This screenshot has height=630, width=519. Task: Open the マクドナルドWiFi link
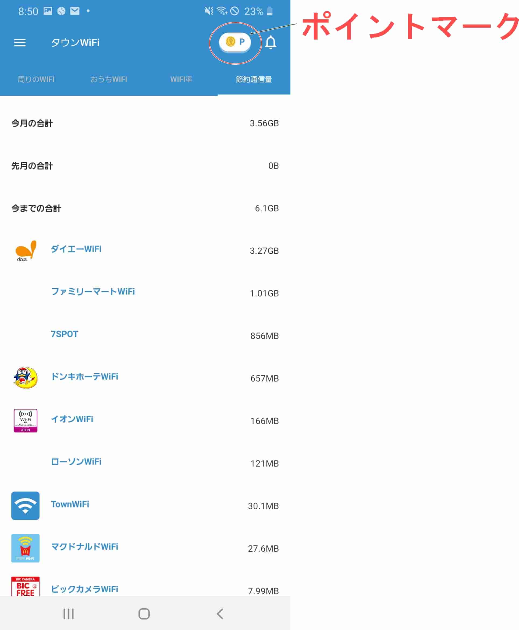[84, 547]
